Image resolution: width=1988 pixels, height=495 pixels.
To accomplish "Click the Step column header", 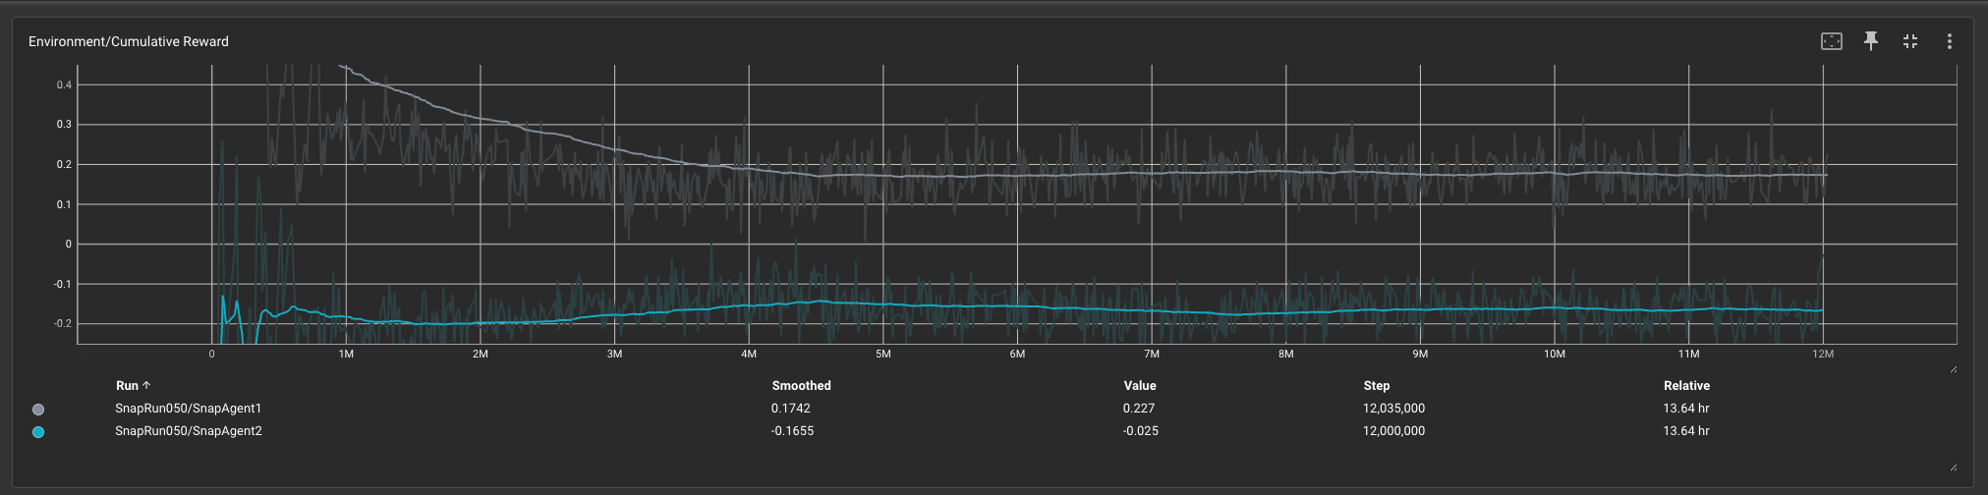I will 1377,386.
